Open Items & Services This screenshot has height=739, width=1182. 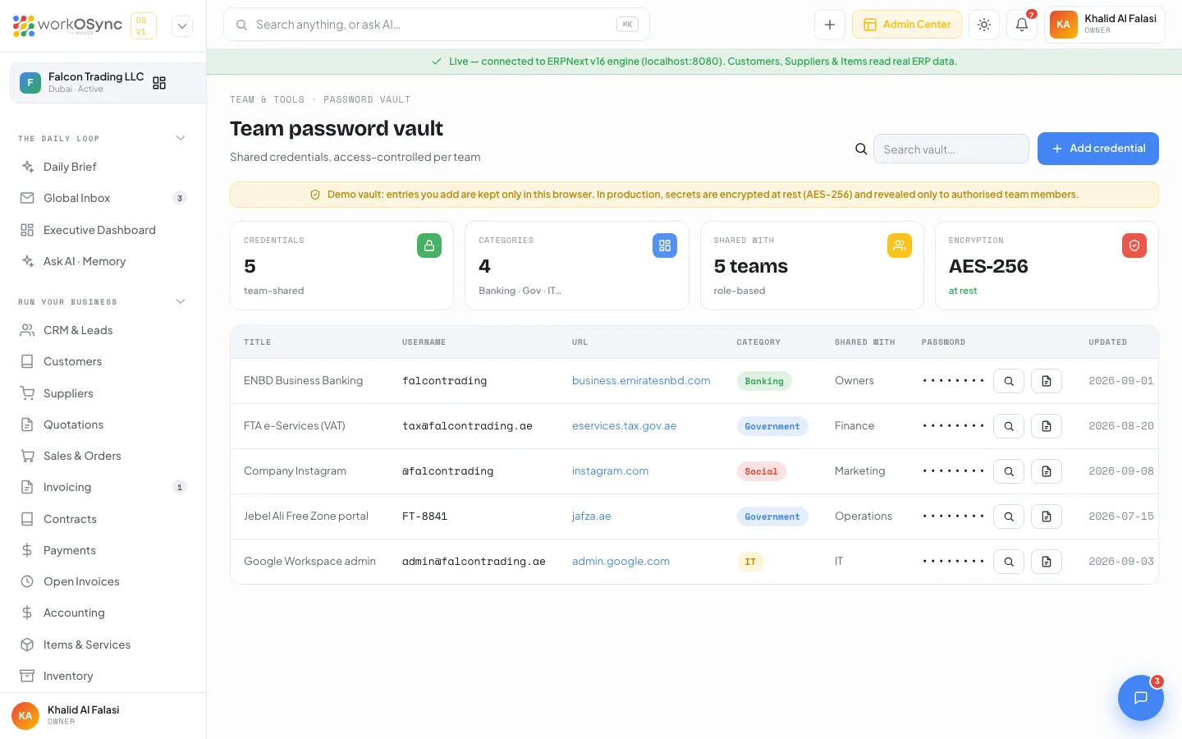coord(103,645)
